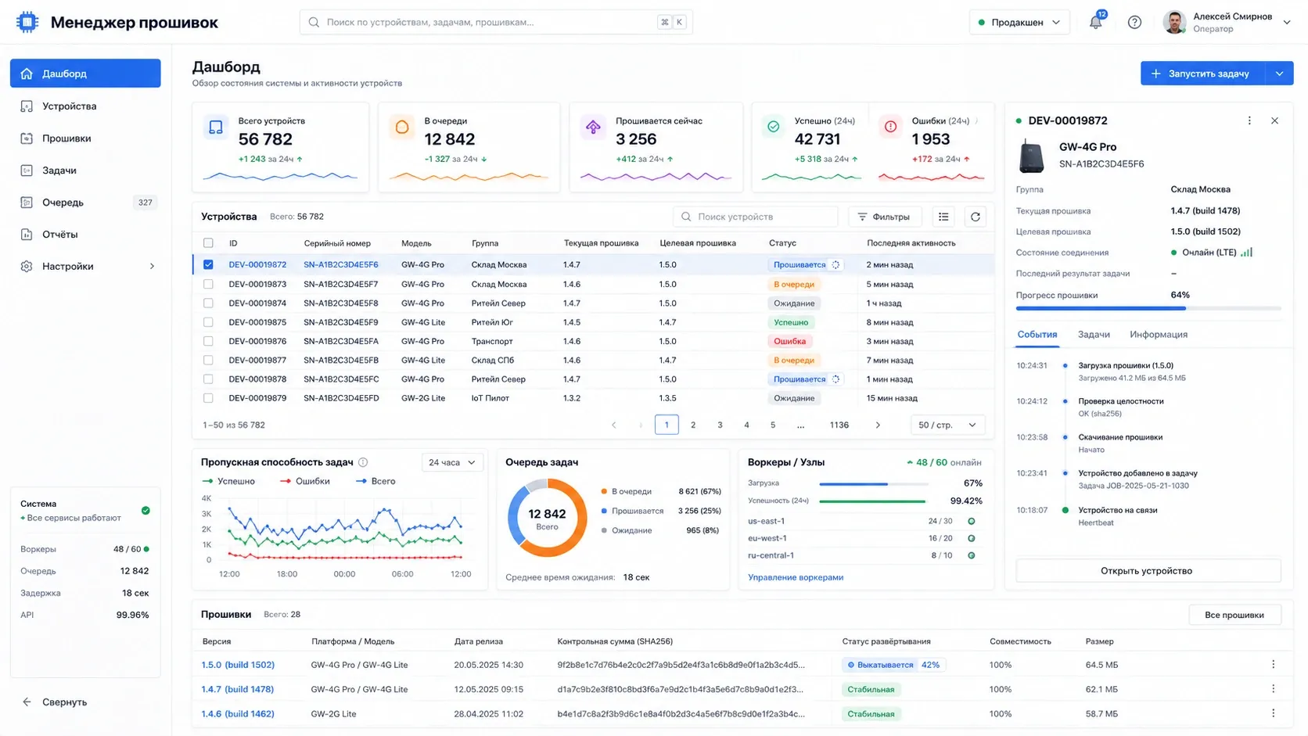Open help question mark icon
This screenshot has width=1308, height=736.
[x=1134, y=22]
